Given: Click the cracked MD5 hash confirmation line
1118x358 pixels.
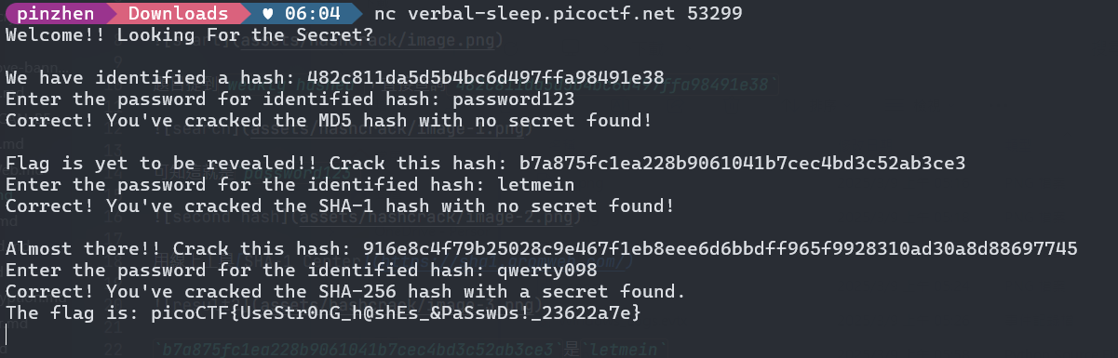Looking at the screenshot, I should click(x=328, y=120).
